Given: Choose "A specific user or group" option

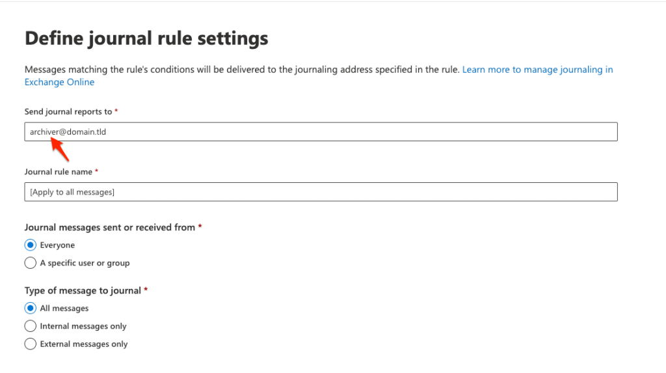Looking at the screenshot, I should (x=30, y=263).
